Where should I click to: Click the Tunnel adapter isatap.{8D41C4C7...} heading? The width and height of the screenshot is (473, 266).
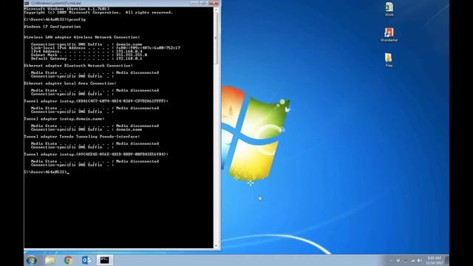pos(96,101)
